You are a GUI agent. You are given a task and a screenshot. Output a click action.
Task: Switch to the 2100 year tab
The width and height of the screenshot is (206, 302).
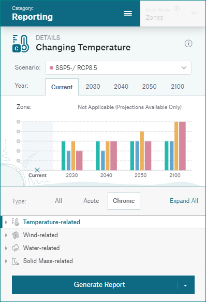point(178,87)
